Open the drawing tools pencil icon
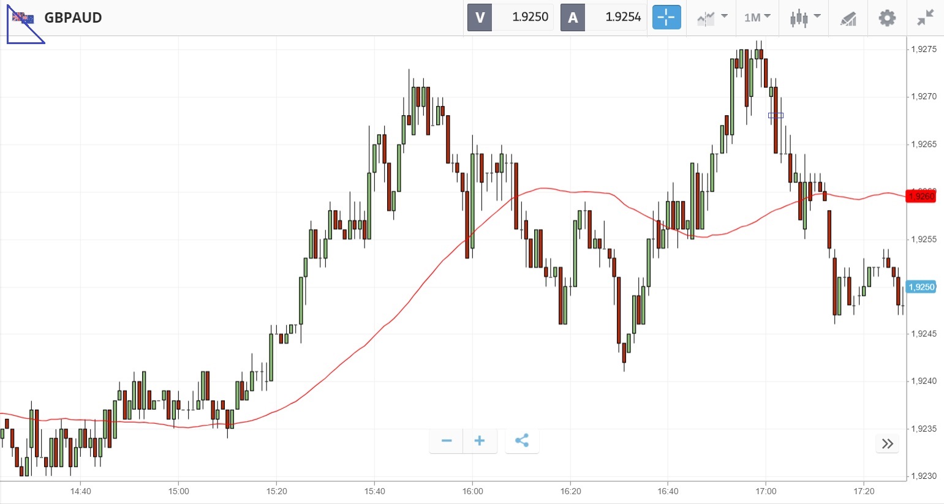Image resolution: width=944 pixels, height=504 pixels. point(848,18)
